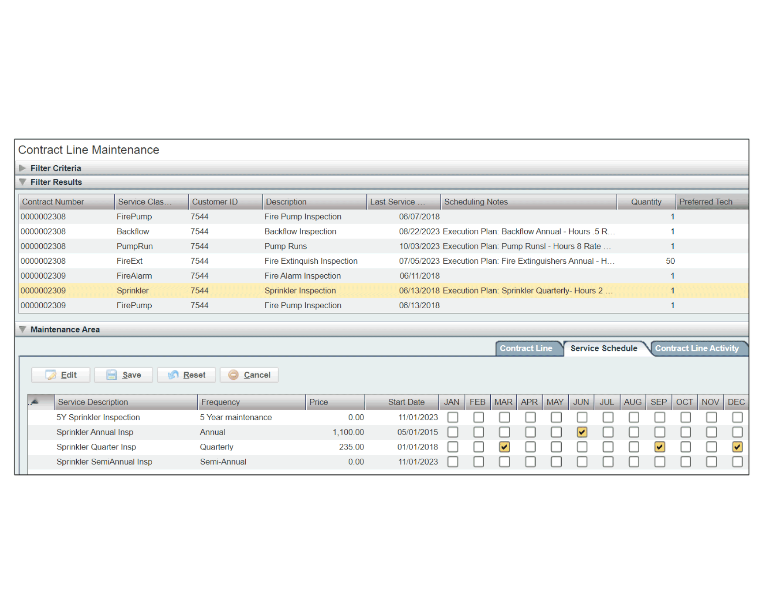The width and height of the screenshot is (763, 613).
Task: Check JAN for 5Y Sprinkler Inspection
Action: click(x=453, y=417)
